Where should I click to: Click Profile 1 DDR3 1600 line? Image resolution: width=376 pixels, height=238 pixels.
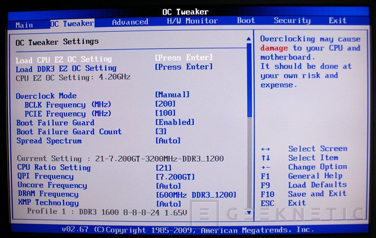[107, 212]
